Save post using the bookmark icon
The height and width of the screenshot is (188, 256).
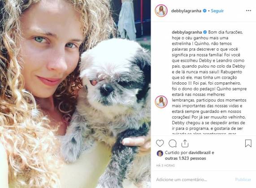point(248,143)
